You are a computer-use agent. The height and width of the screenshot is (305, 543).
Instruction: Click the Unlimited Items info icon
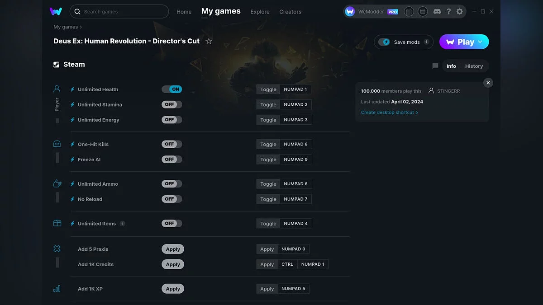[123, 224]
